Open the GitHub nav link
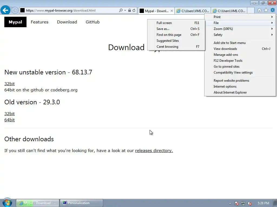The height and width of the screenshot is (207, 277). point(93,22)
